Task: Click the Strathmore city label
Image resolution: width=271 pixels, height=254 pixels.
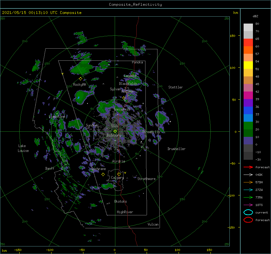Action: (x=146, y=179)
